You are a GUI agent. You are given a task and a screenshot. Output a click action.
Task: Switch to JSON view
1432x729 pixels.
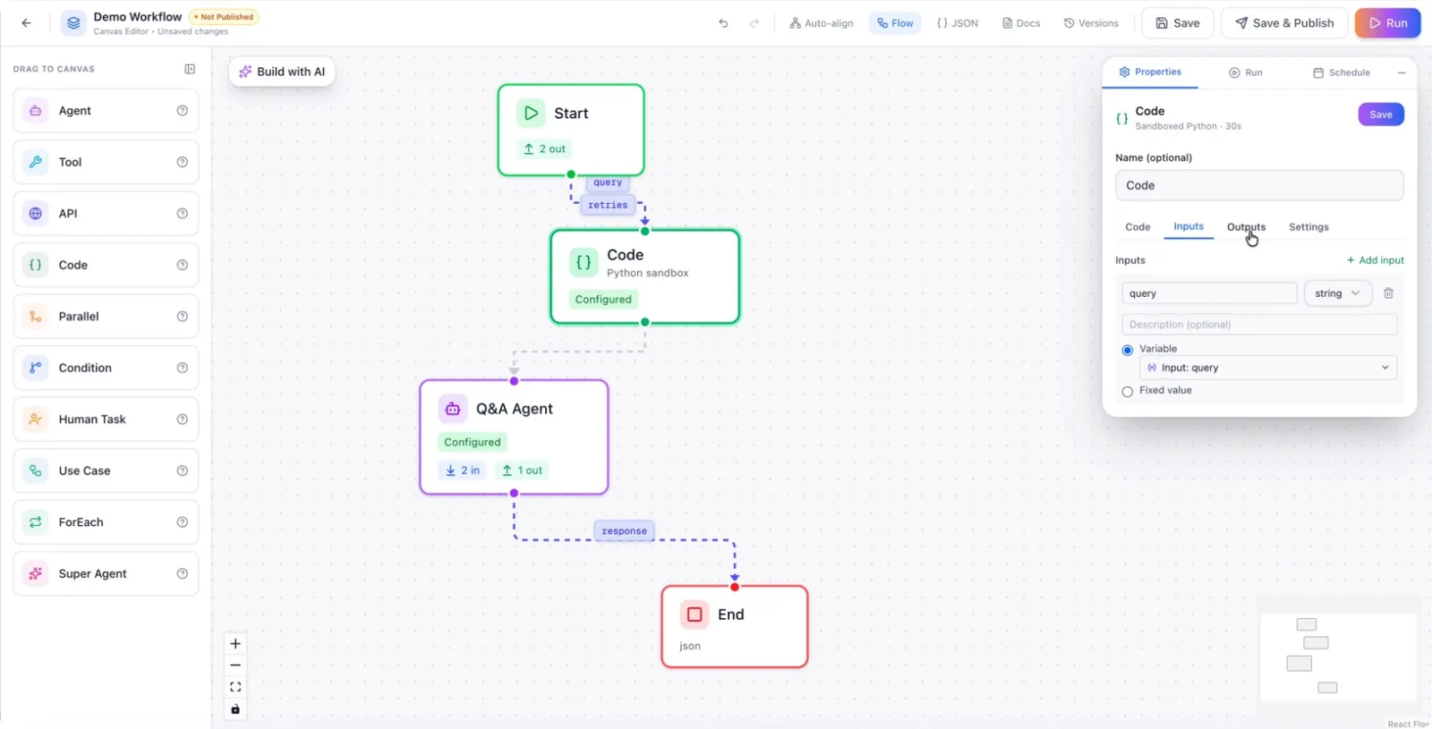pyautogui.click(x=958, y=23)
